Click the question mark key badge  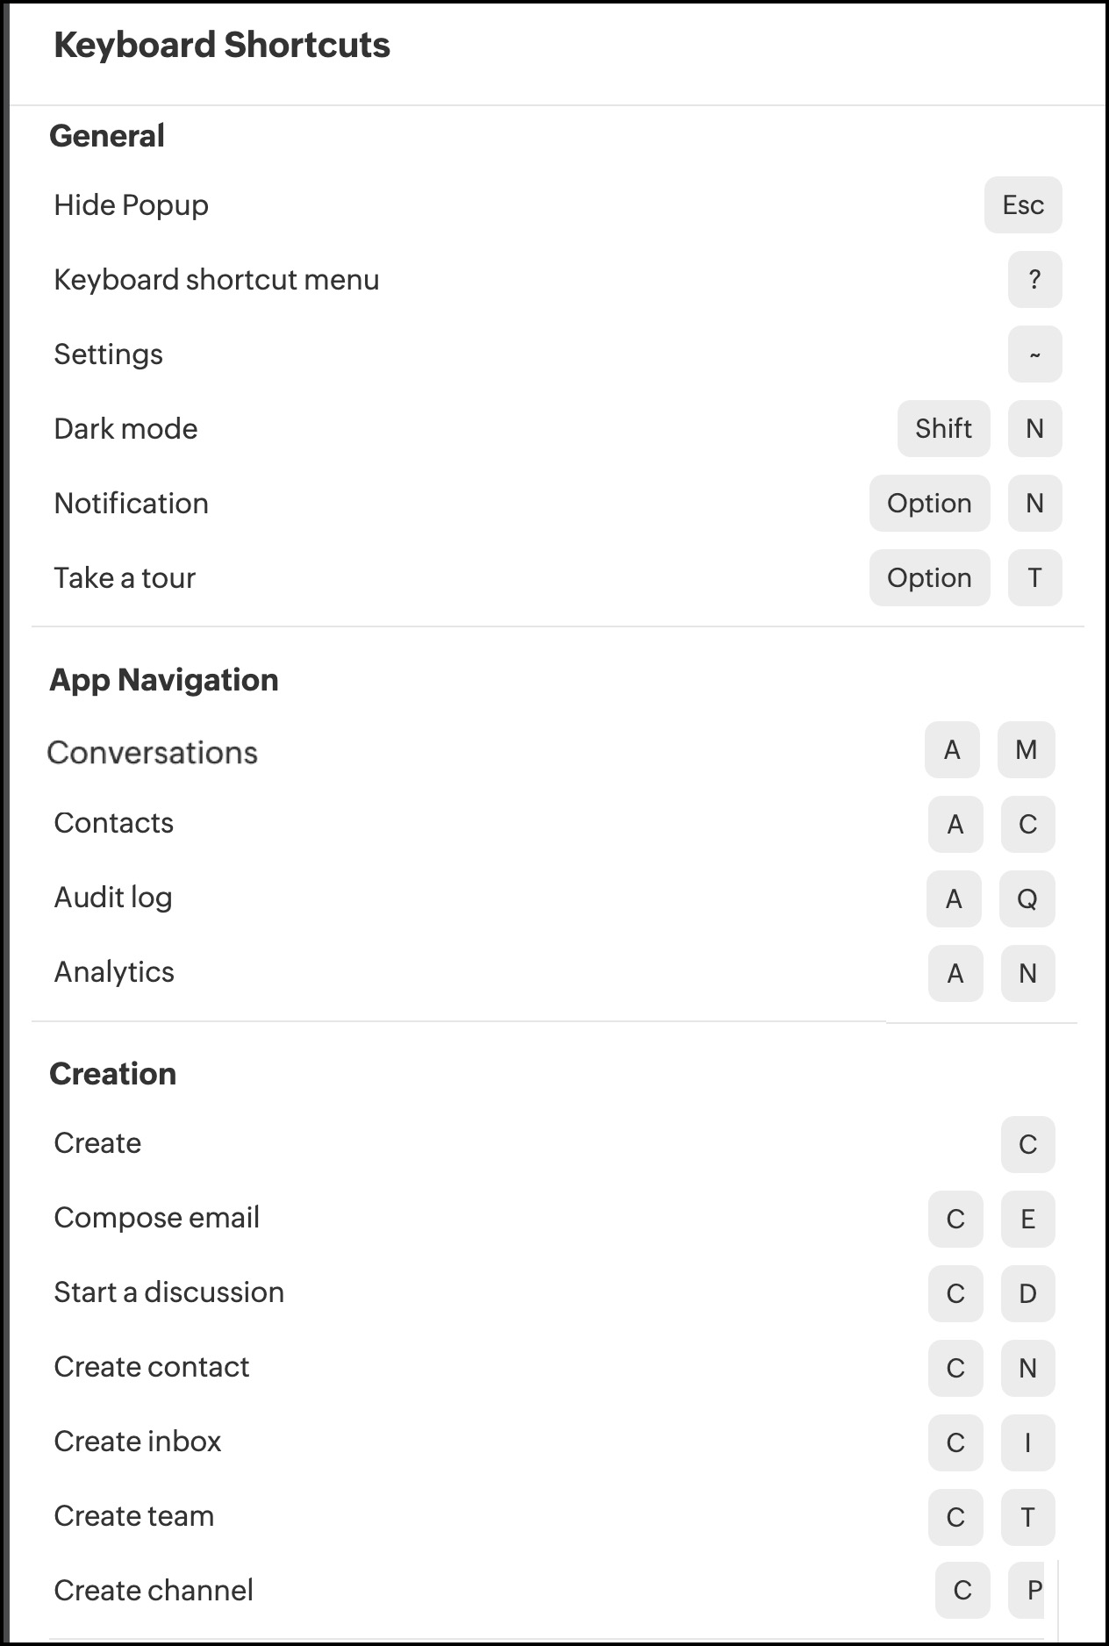[1034, 280]
